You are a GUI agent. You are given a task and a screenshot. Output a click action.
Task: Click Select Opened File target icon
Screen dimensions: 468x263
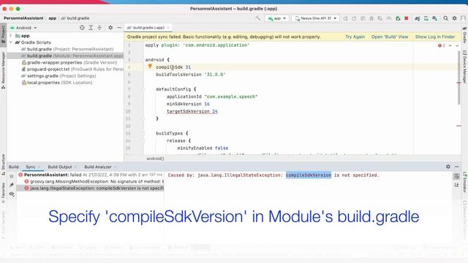point(82,28)
